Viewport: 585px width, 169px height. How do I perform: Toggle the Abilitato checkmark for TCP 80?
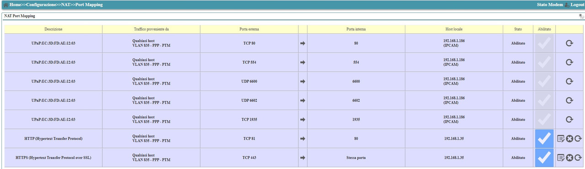(x=544, y=43)
